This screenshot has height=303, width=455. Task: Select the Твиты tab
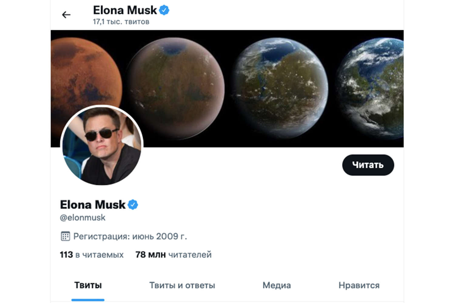[x=88, y=285]
